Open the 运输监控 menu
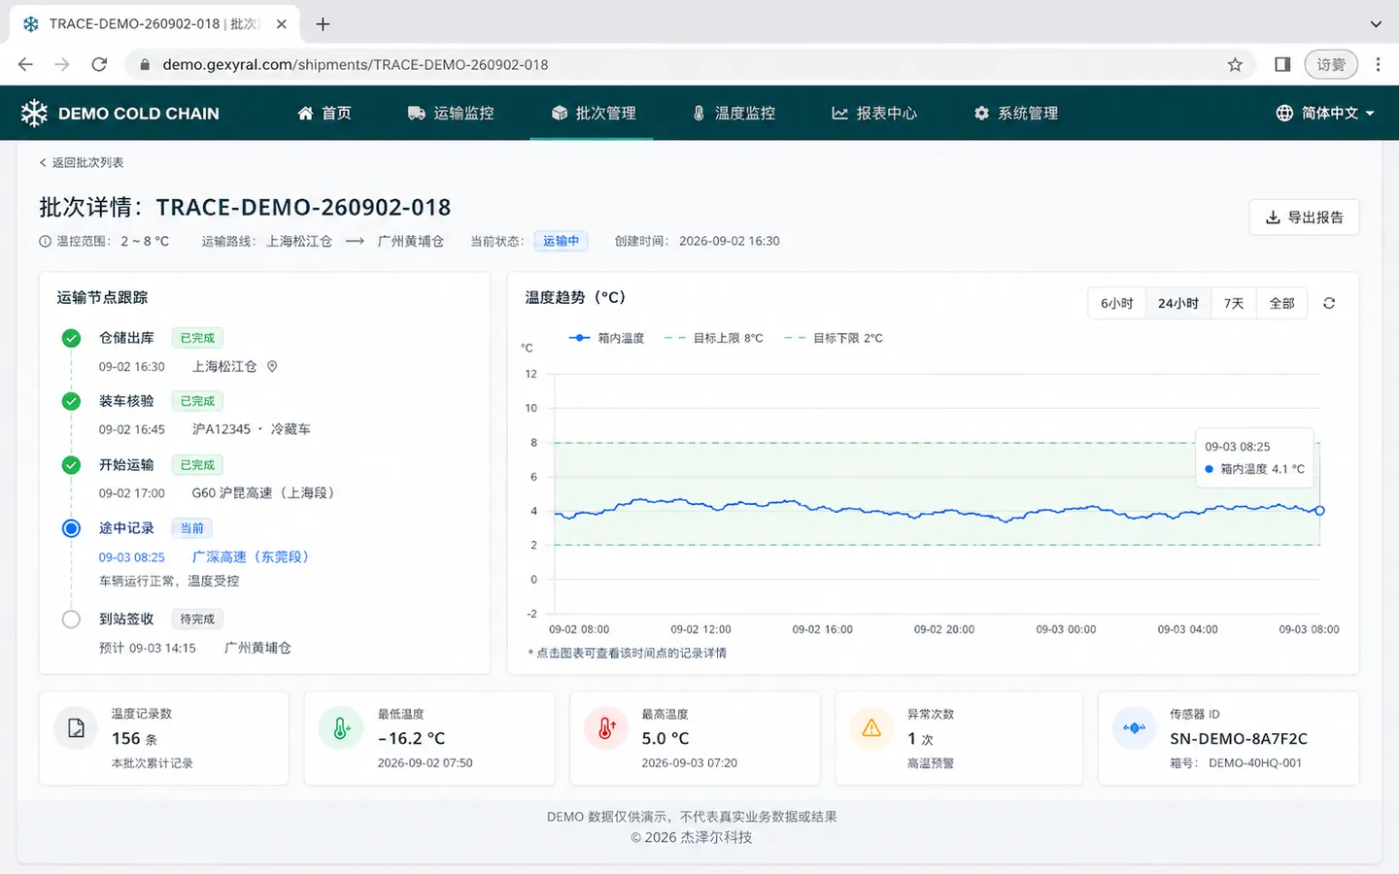 451,113
